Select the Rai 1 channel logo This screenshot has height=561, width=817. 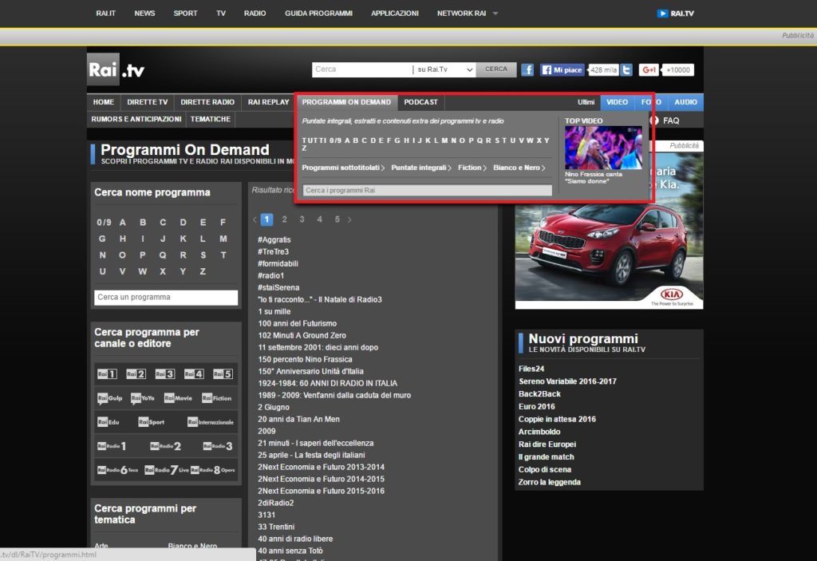(x=107, y=373)
